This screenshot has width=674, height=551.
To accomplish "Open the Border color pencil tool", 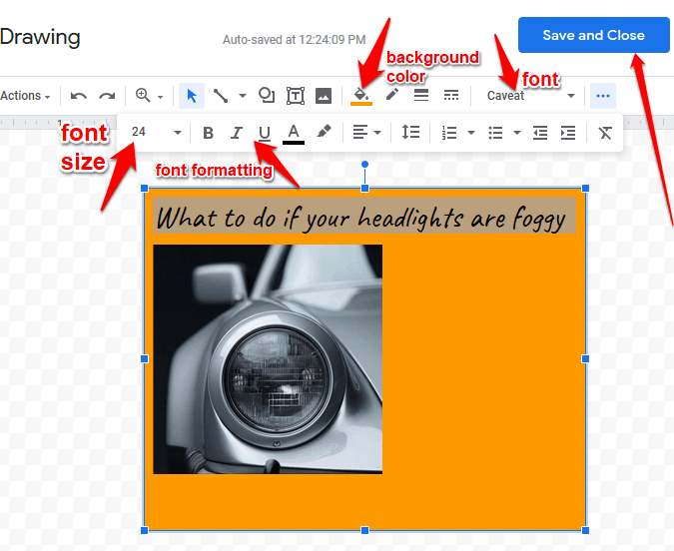I will (392, 95).
